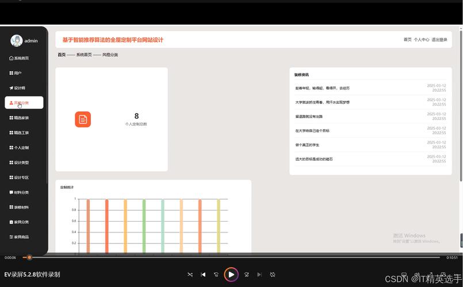This screenshot has height=287, width=463.
Task: Open 个人中心 in the top header
Action: click(422, 40)
